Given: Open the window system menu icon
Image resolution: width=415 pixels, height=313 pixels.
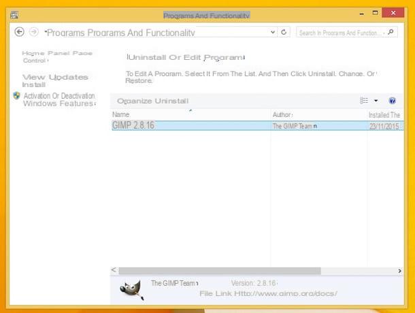Looking at the screenshot, I should coord(14,15).
